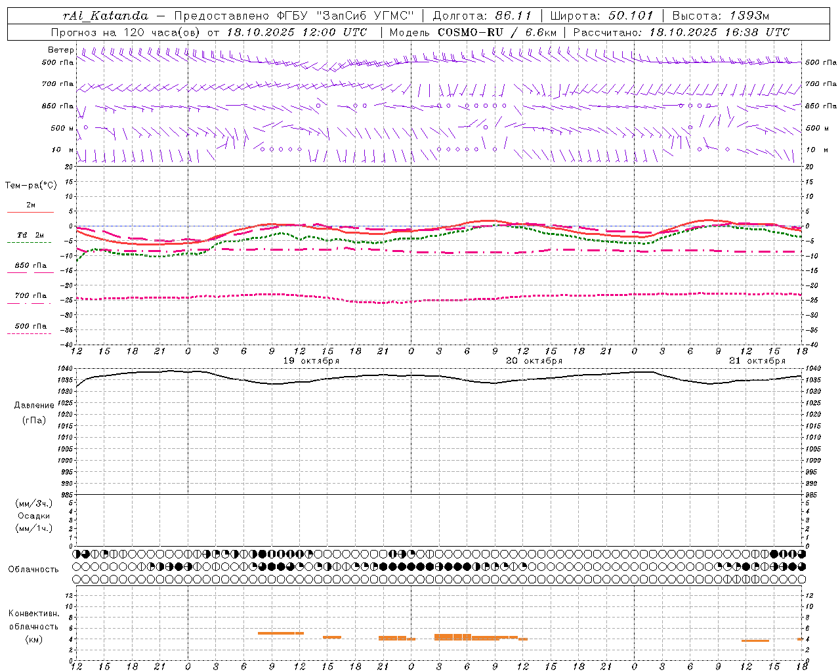840x672 pixels.
Task: Click the Td 2м dew point legend label
Action: tap(30, 235)
